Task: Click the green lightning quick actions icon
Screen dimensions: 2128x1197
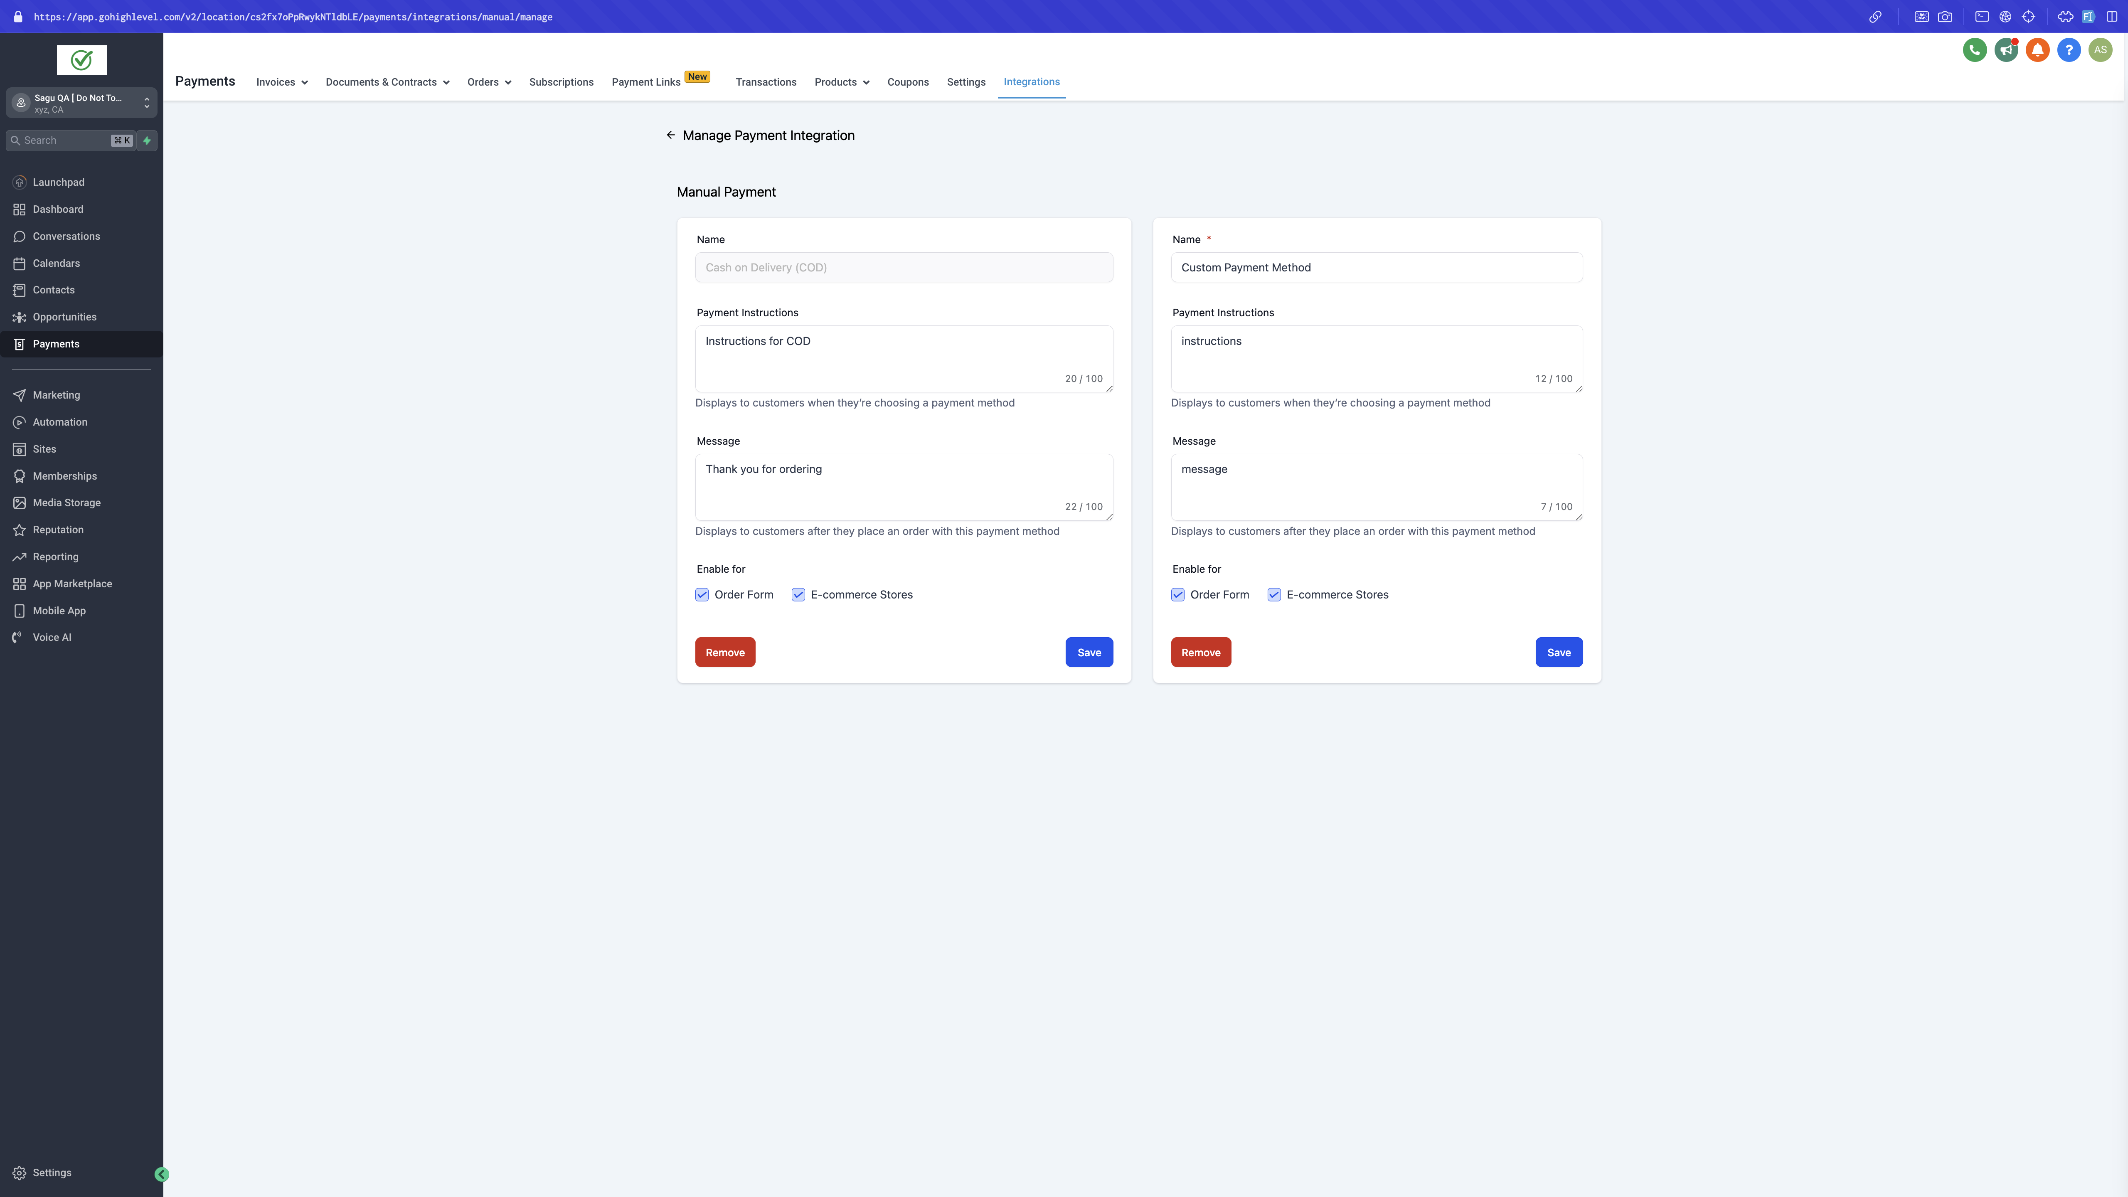Action: (x=147, y=140)
